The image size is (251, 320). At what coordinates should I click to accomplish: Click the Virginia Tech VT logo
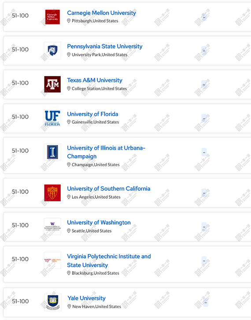[x=52, y=260]
